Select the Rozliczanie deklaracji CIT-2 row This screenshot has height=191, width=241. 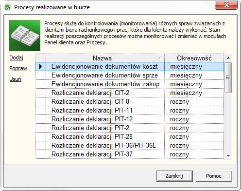pyautogui.click(x=130, y=93)
